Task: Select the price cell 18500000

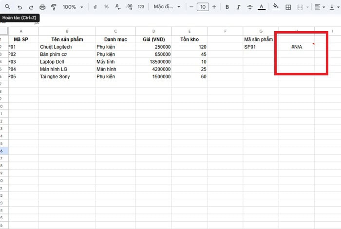Action: pyautogui.click(x=154, y=62)
